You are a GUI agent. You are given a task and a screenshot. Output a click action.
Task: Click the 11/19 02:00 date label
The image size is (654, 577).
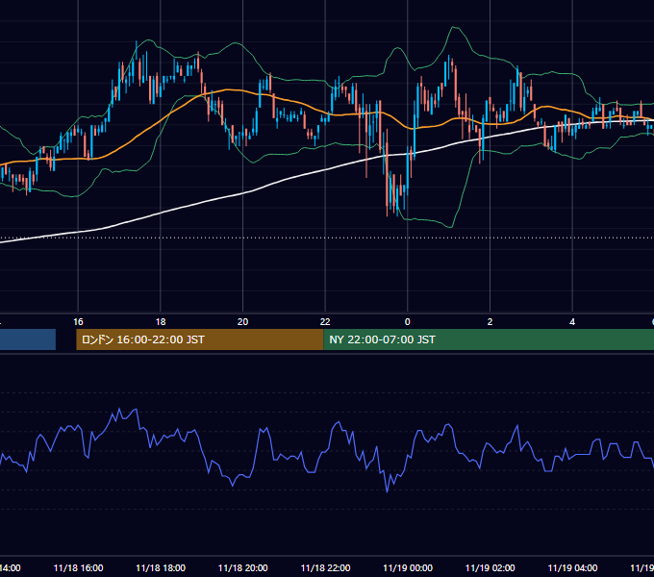490,567
